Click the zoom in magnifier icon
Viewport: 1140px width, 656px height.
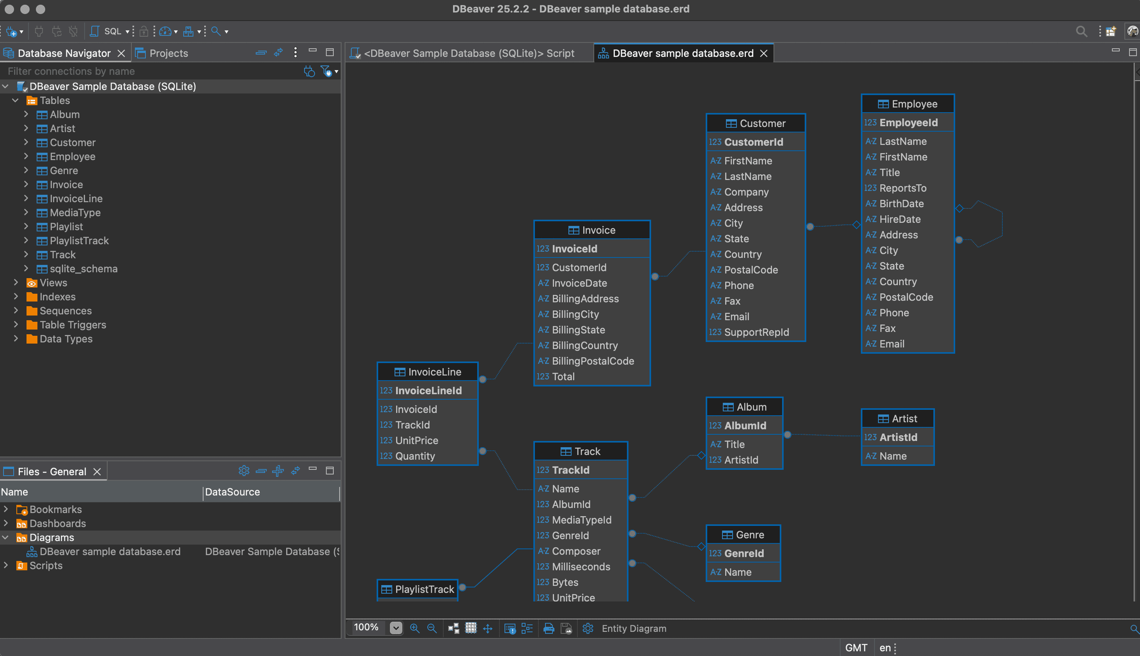click(414, 628)
